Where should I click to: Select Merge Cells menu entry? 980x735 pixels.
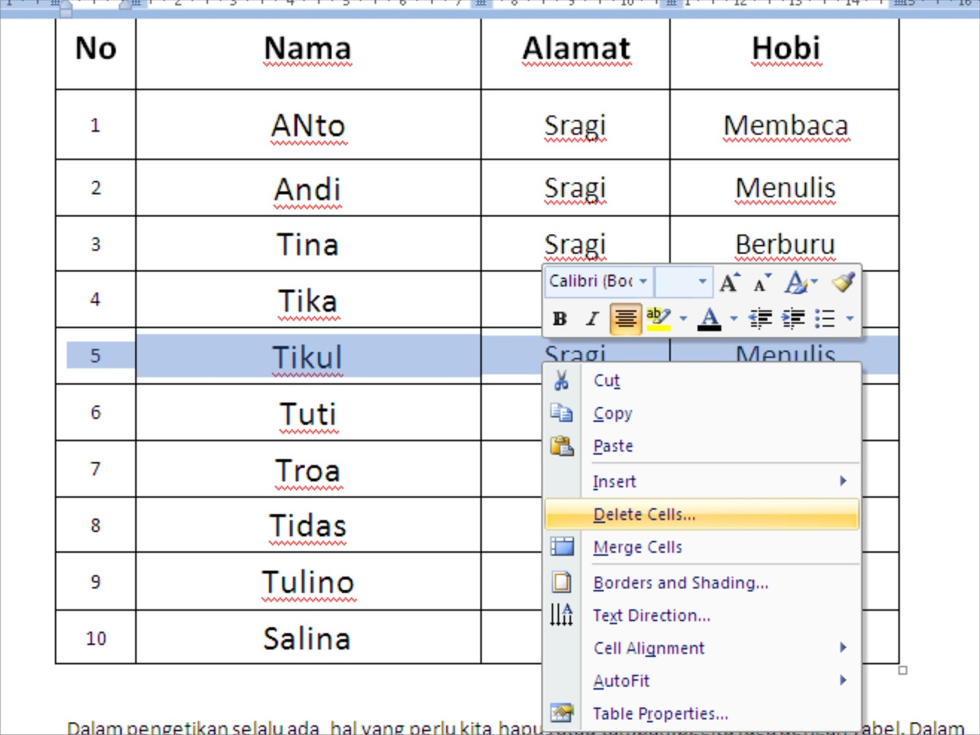pos(638,547)
